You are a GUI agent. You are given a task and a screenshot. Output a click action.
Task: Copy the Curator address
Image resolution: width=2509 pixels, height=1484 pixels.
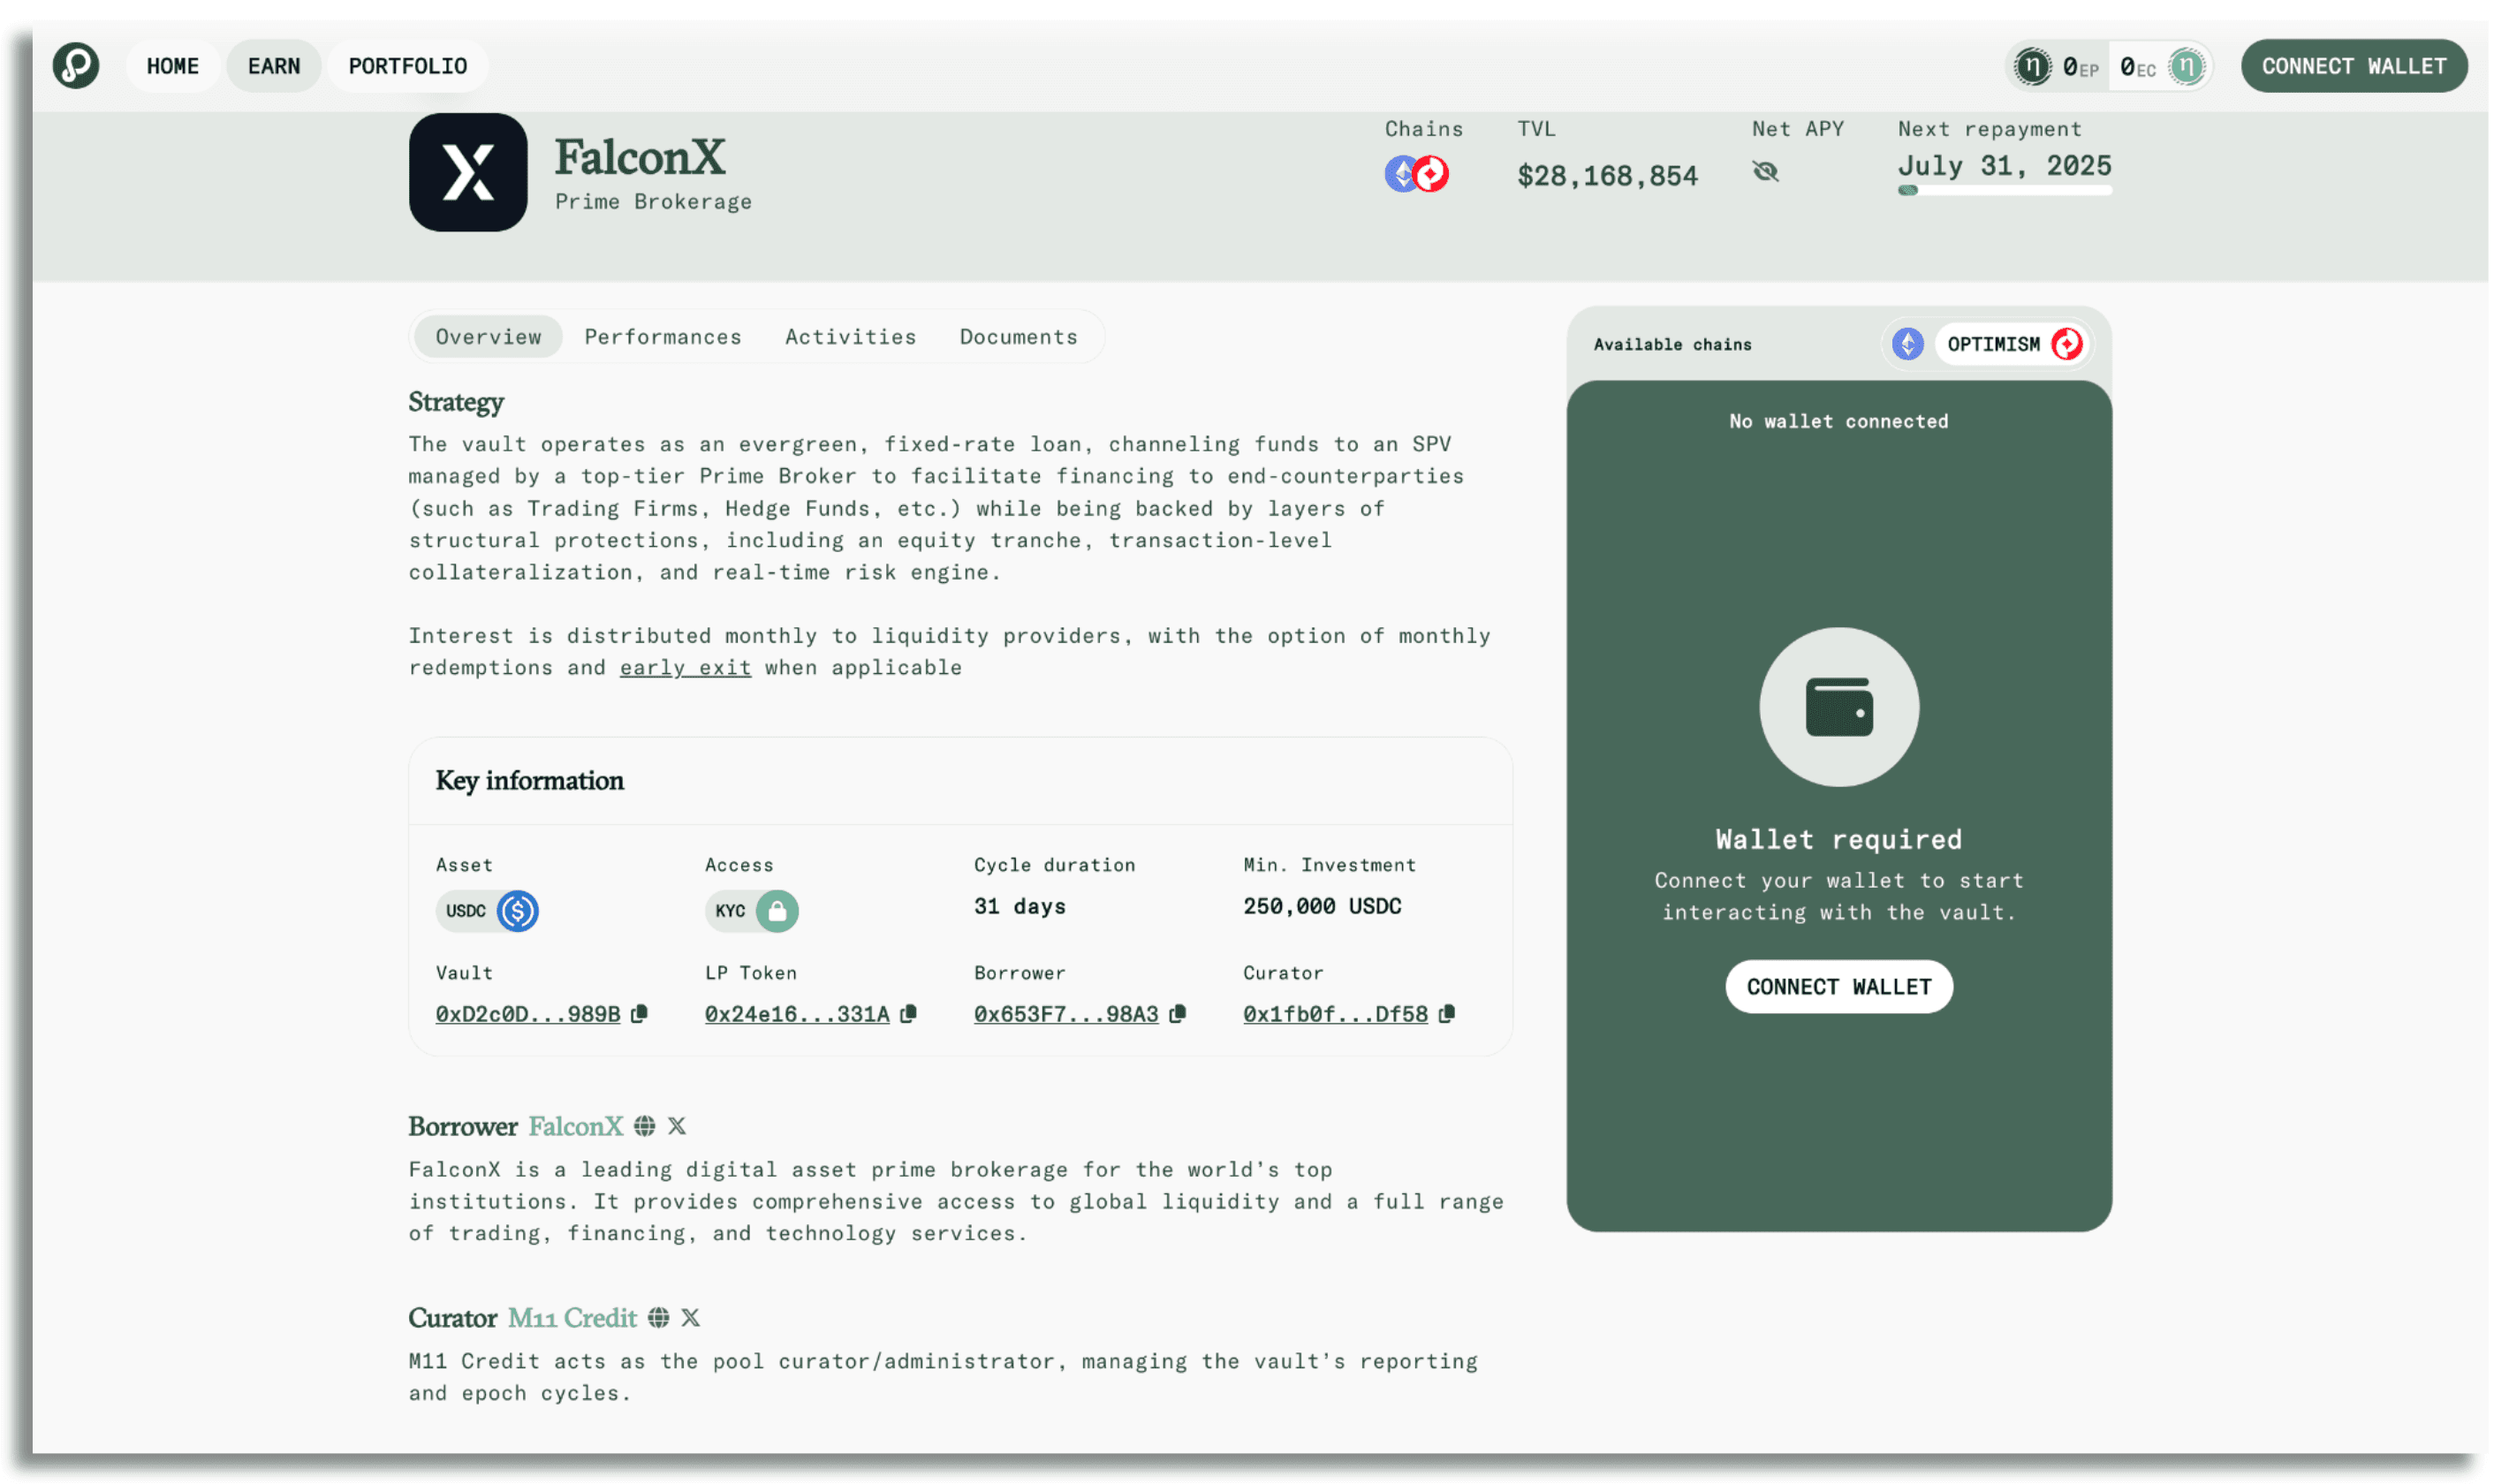pyautogui.click(x=1447, y=1014)
